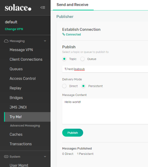This screenshot has width=148, height=167.
Task: Collapse the System section chevron
Action: point(45,156)
